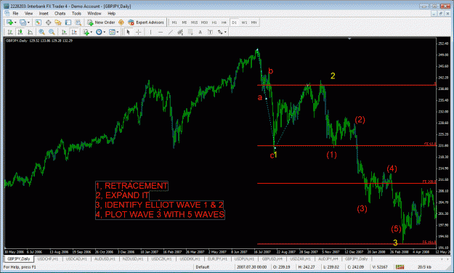This screenshot has width=454, height=273.
Task: Draw a horizontal line tool
Action: 161,32
